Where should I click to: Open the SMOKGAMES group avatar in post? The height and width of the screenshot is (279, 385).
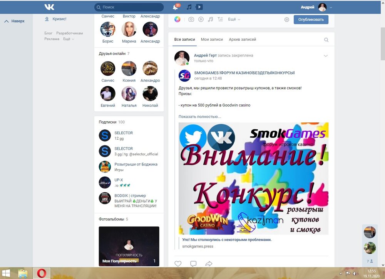[184, 76]
